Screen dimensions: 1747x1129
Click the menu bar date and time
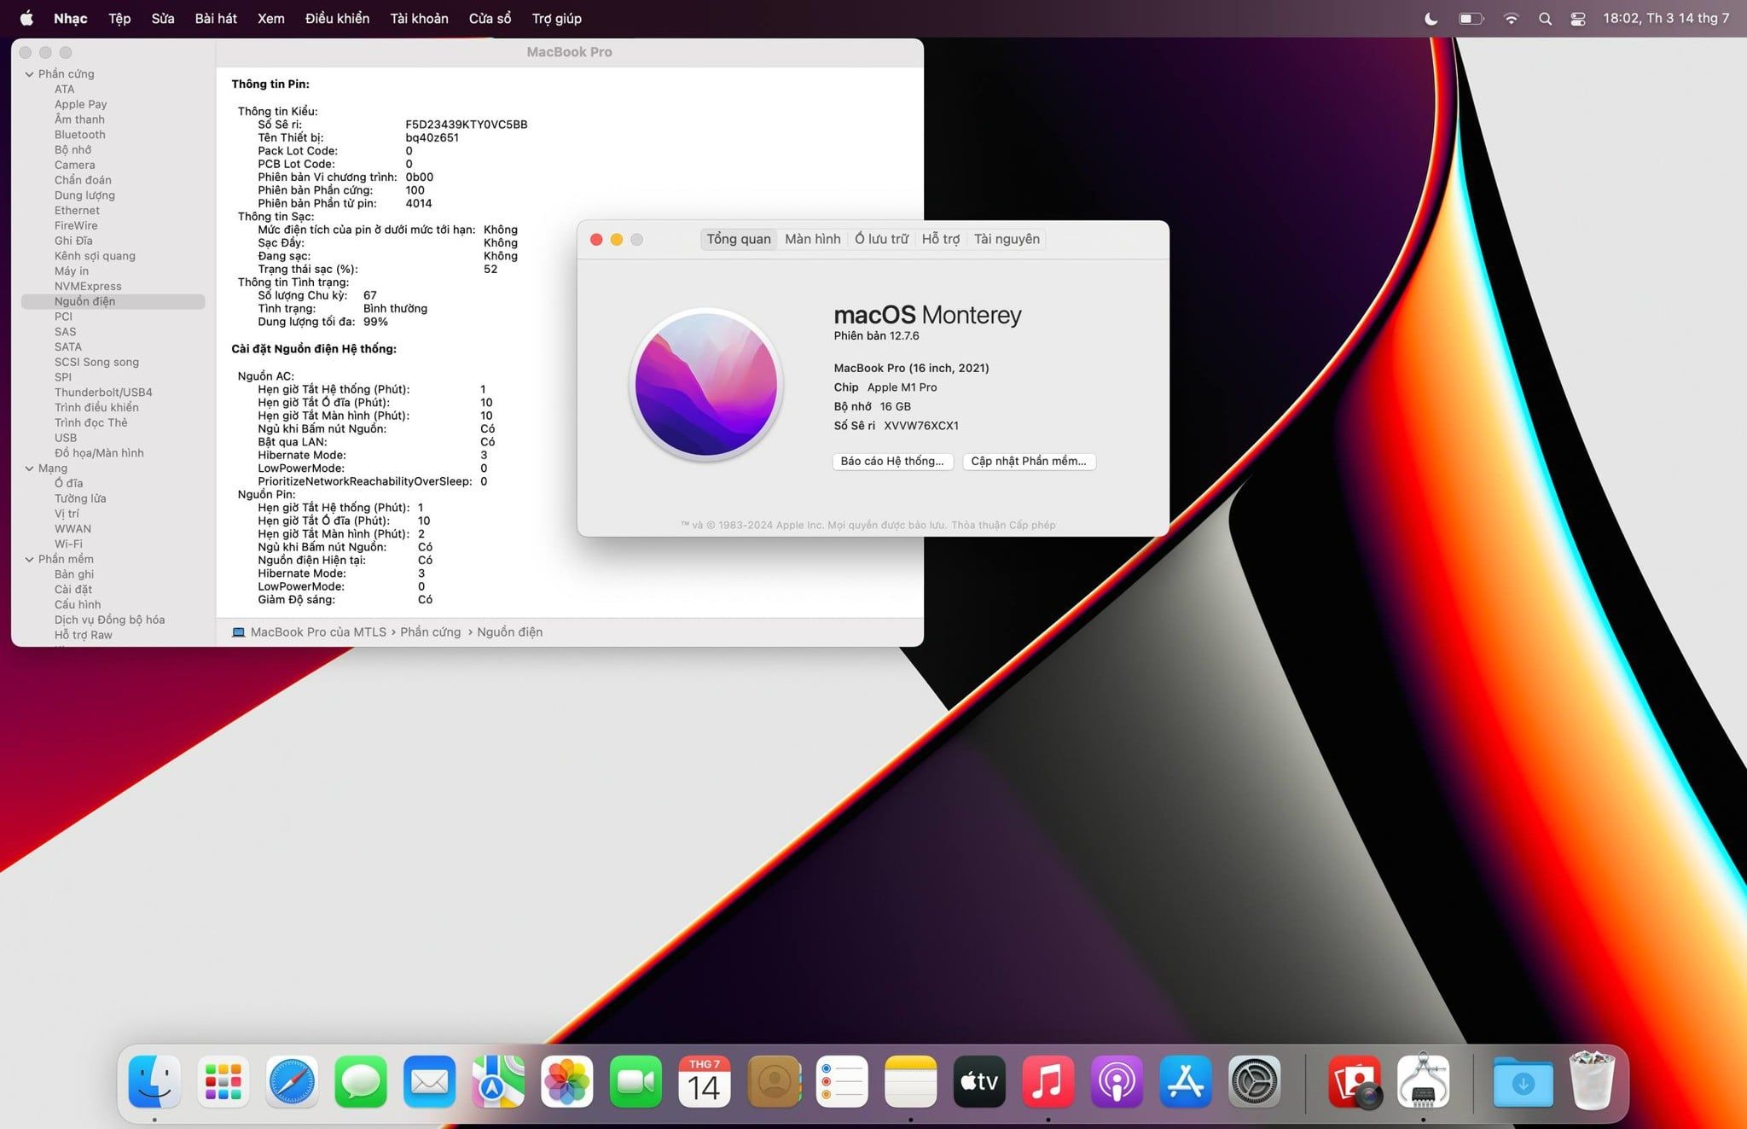point(1666,18)
